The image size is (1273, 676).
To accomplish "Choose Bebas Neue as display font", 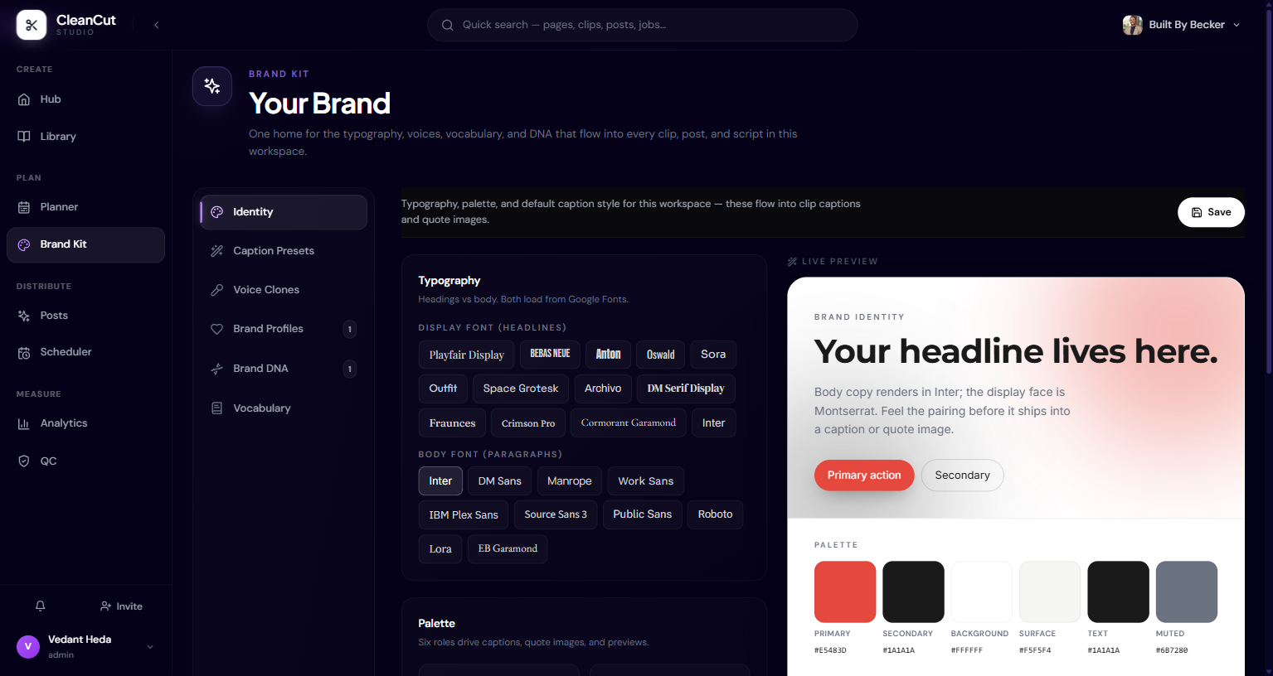I will pyautogui.click(x=550, y=355).
